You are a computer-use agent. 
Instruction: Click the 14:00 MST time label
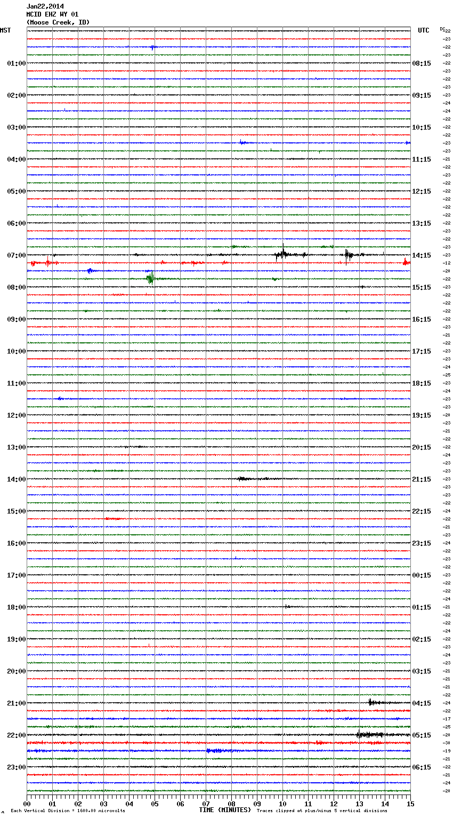click(x=17, y=479)
